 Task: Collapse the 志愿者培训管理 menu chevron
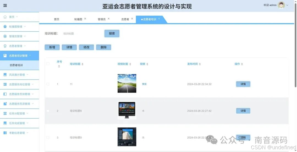(x=30, y=55)
